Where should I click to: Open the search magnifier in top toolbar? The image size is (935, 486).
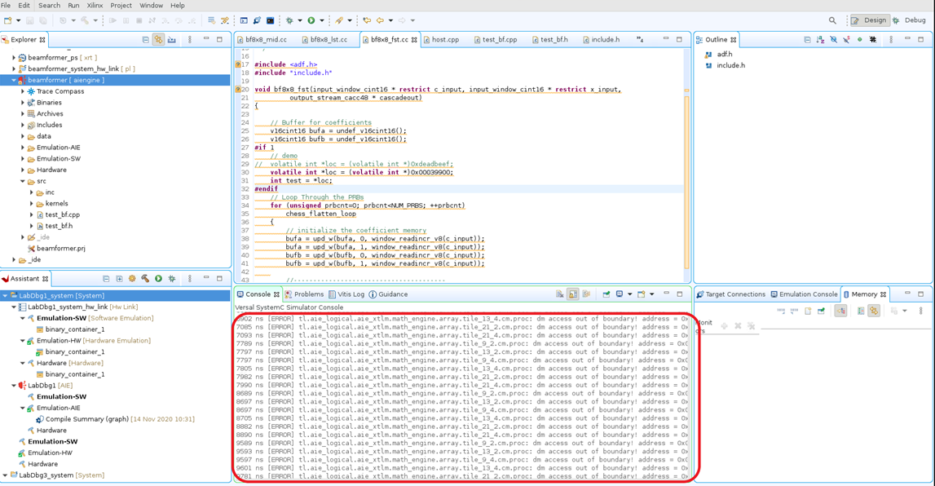832,20
